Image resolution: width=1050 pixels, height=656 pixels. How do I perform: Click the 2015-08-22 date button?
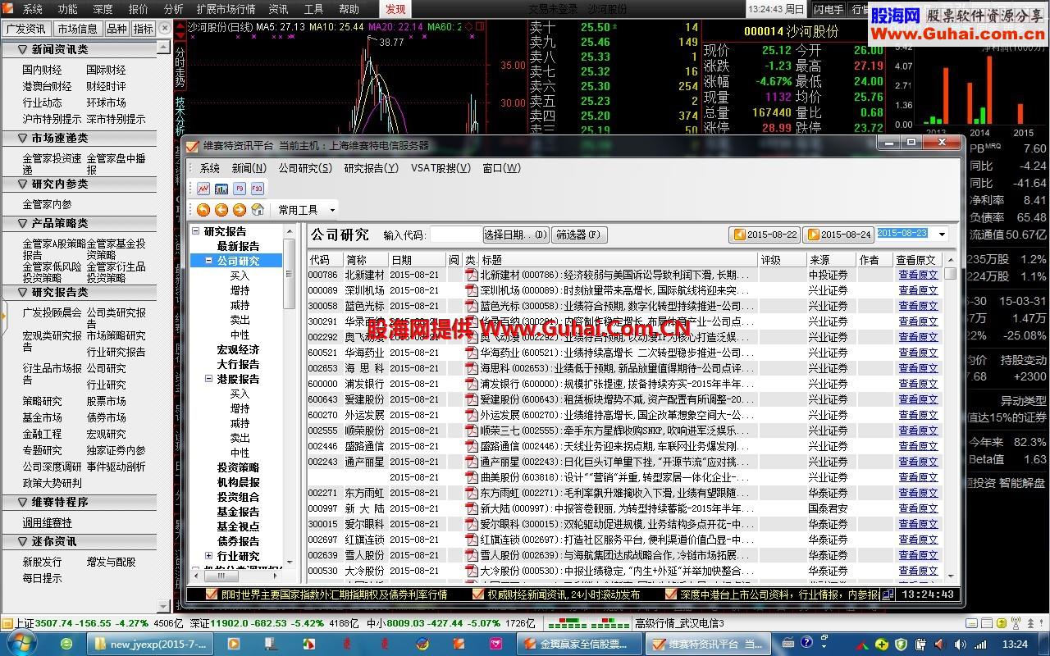tap(765, 235)
